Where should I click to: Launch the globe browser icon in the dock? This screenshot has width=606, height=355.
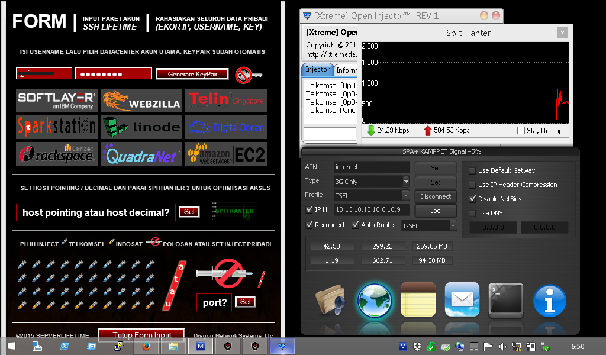(374, 301)
